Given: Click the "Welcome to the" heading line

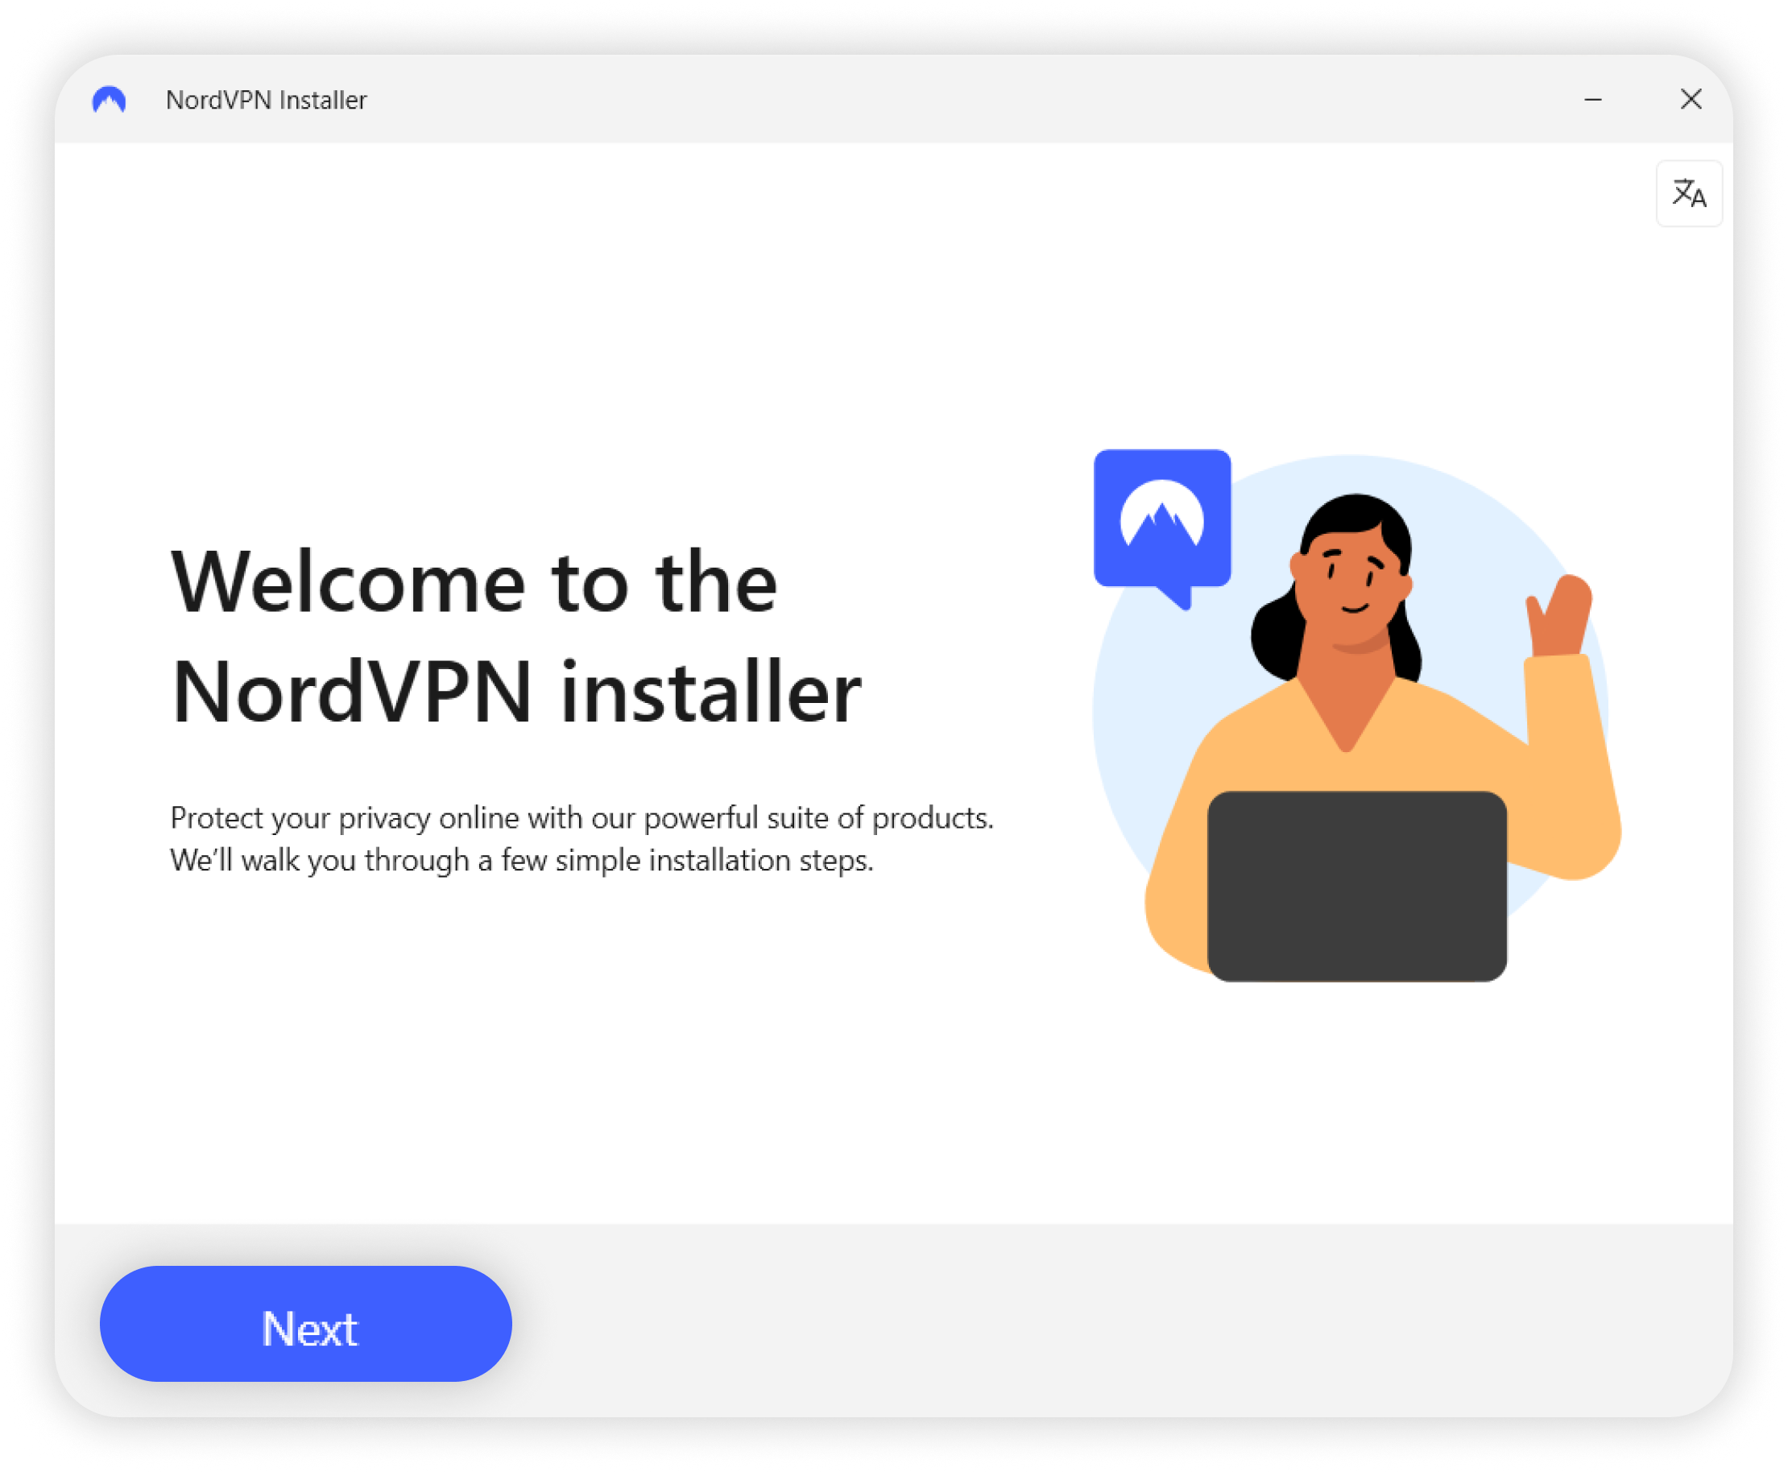Looking at the screenshot, I should coord(474,581).
